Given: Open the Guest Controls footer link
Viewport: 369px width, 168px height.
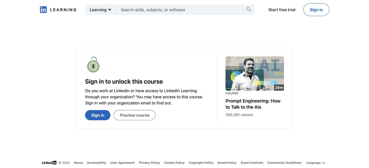Looking at the screenshot, I should point(252,163).
